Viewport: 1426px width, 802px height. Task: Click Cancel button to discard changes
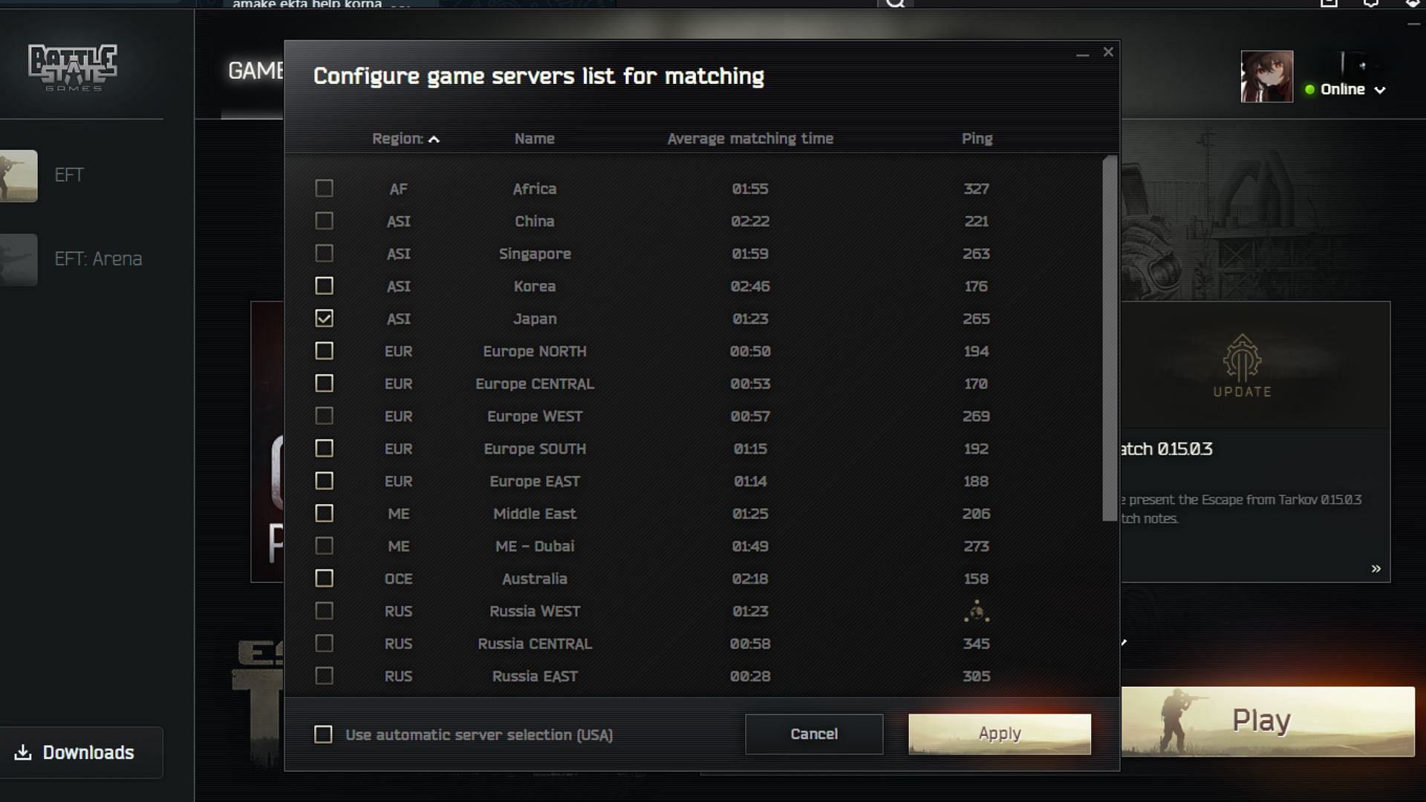[x=814, y=734]
